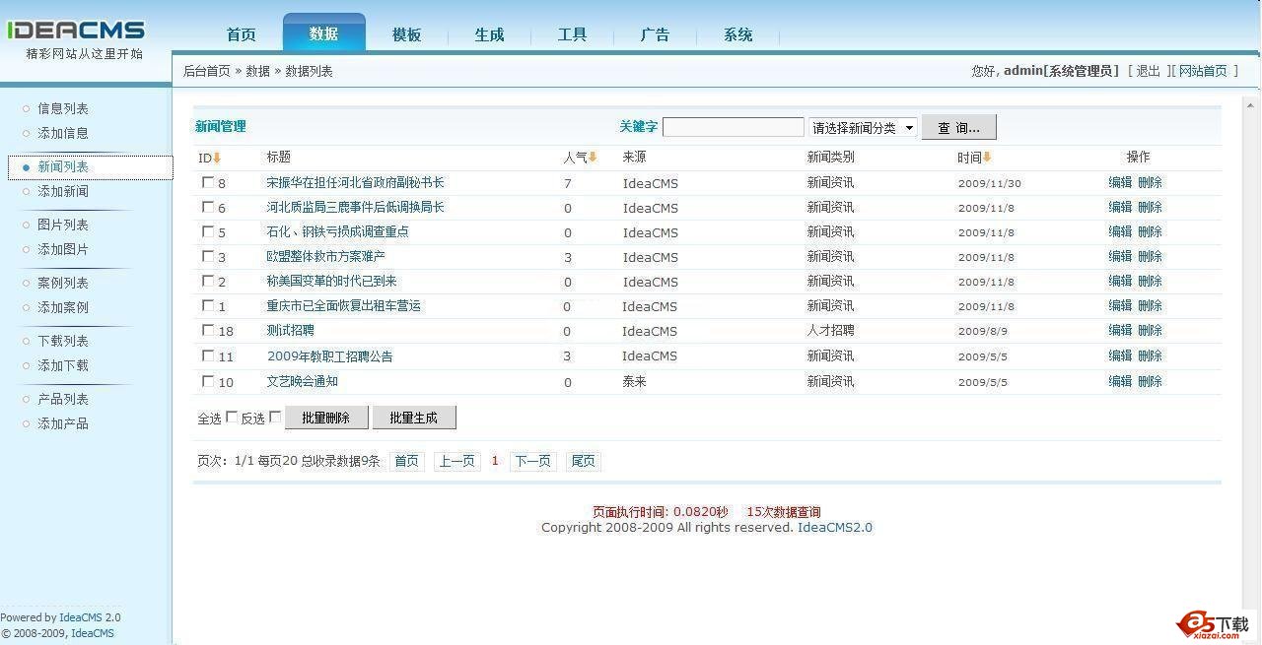Click the 时间 sort arrow icon

(x=986, y=158)
